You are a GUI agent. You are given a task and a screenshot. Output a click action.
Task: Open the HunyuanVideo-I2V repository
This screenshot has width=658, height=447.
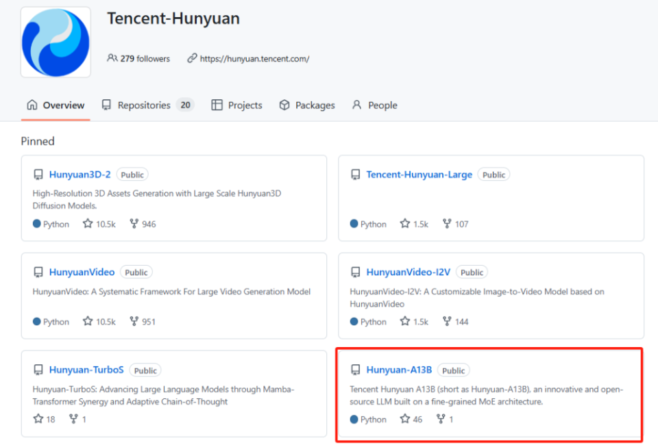408,272
